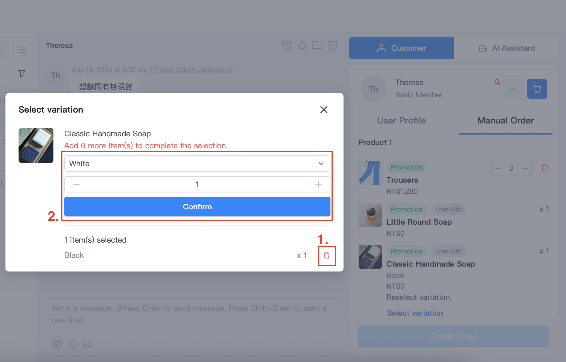Open the canned replies icon

[x=57, y=344]
